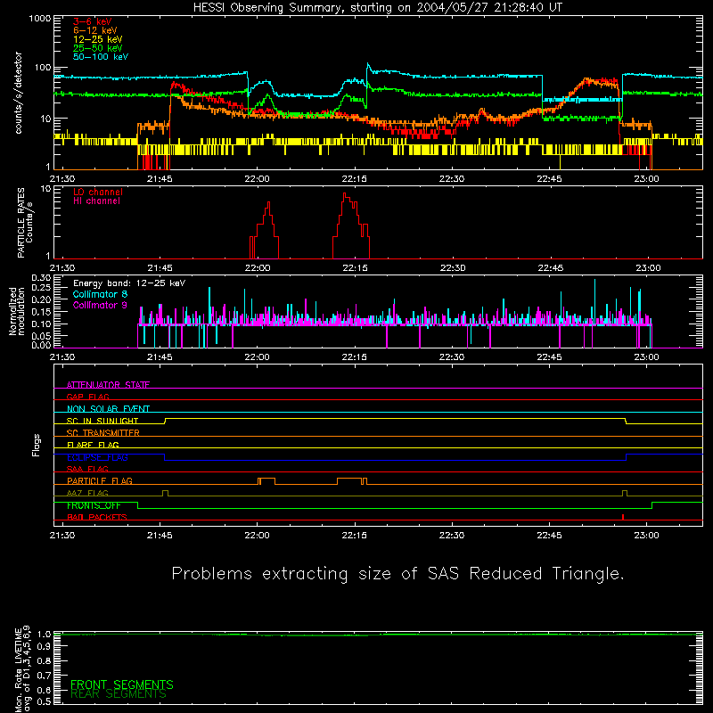Click the GAP FLAG label
Image resolution: width=713 pixels, height=713 pixels.
(x=87, y=397)
